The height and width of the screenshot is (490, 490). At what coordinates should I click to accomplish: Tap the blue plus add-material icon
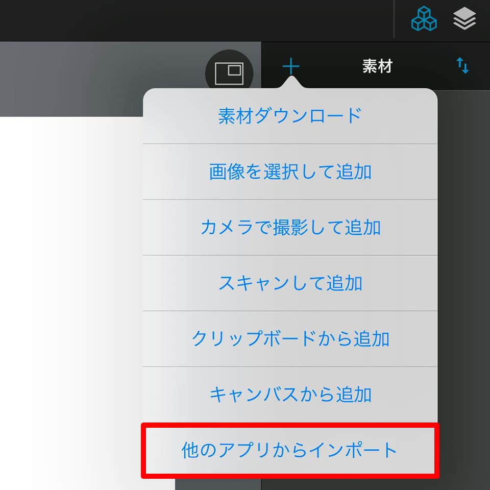(x=291, y=66)
